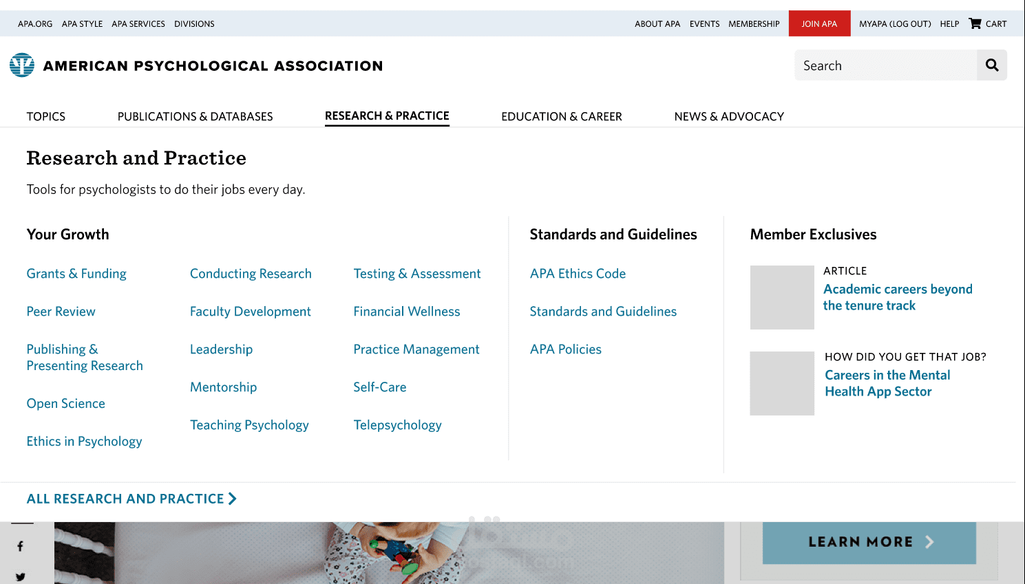Image resolution: width=1025 pixels, height=584 pixels.
Task: Click the APA logo icon
Action: pyautogui.click(x=22, y=65)
